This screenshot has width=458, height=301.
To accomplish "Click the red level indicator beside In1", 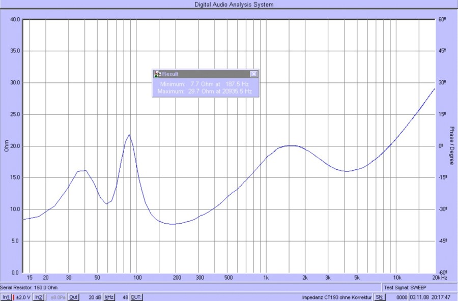I will 13,297.
